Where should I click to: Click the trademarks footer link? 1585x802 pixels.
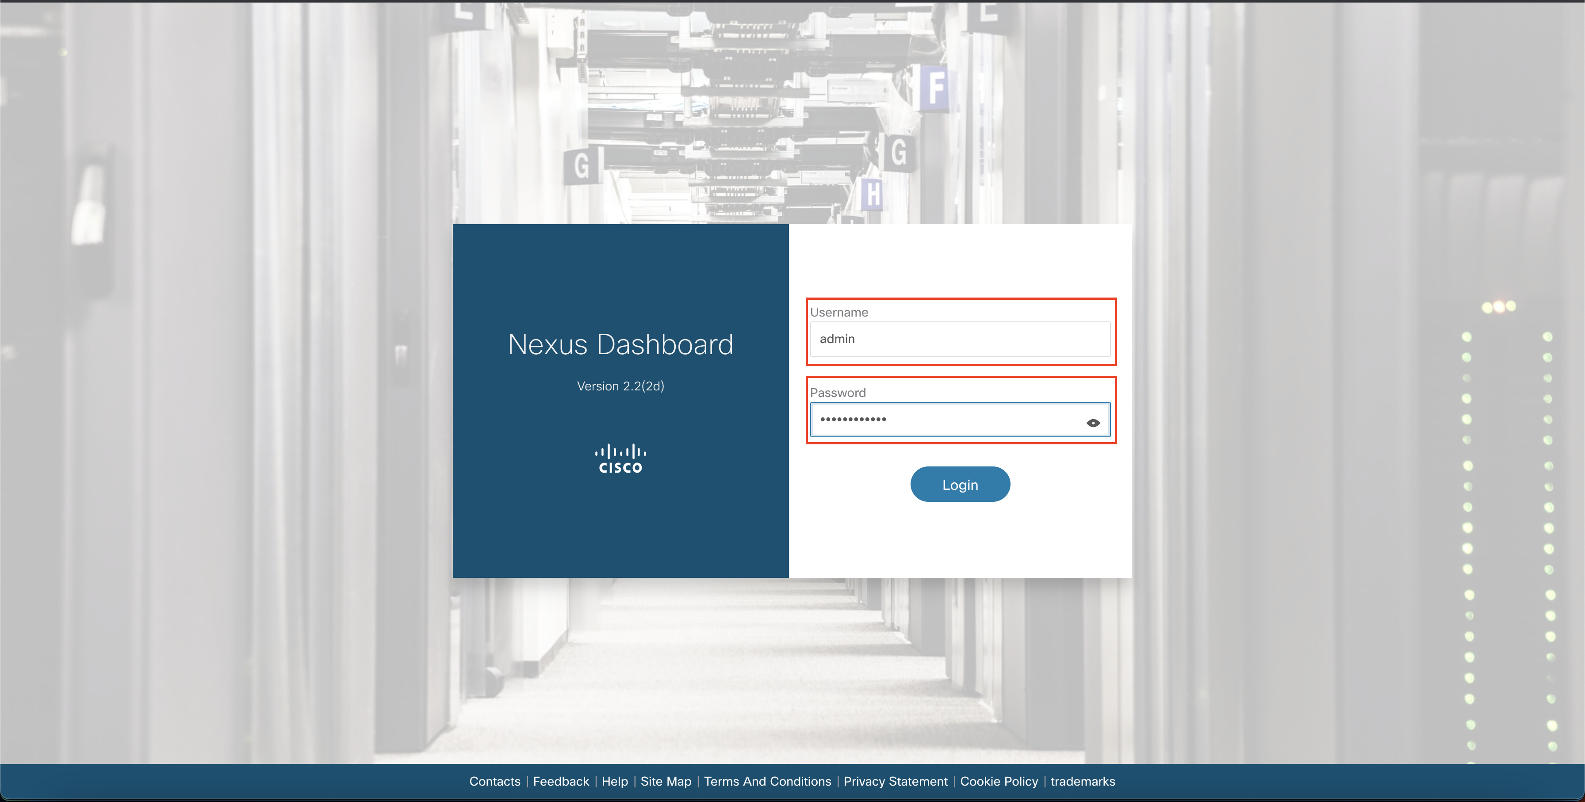pyautogui.click(x=1083, y=780)
